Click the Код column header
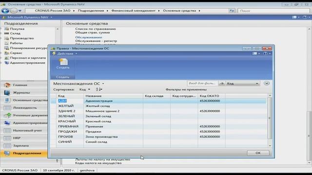 click(x=70, y=96)
